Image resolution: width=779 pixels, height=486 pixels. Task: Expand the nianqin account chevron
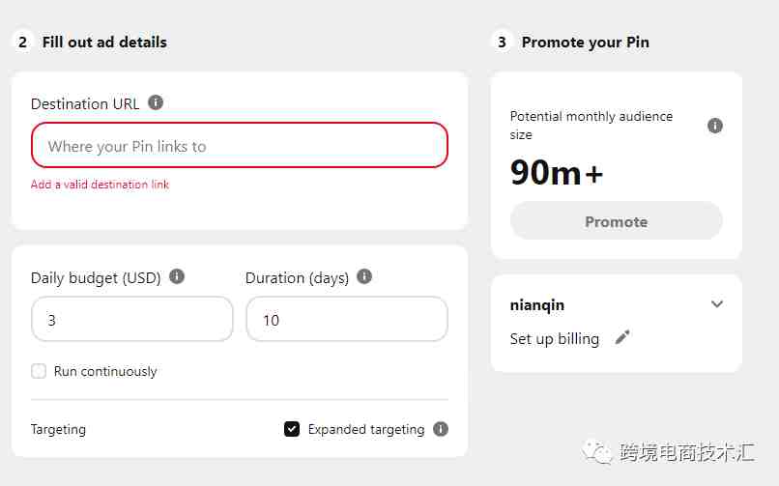[716, 303]
